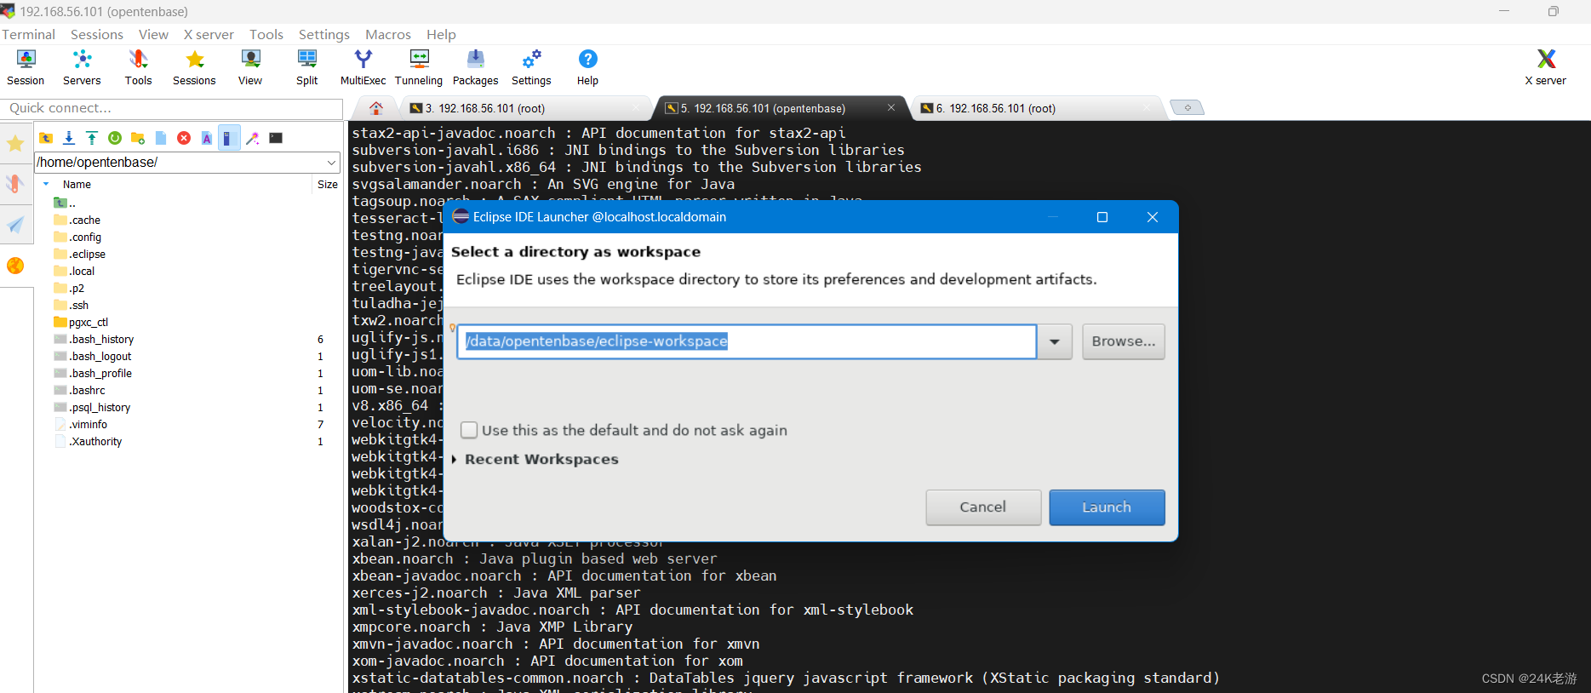1591x693 pixels.
Task: Click the Split toolbar icon
Action: pyautogui.click(x=306, y=67)
